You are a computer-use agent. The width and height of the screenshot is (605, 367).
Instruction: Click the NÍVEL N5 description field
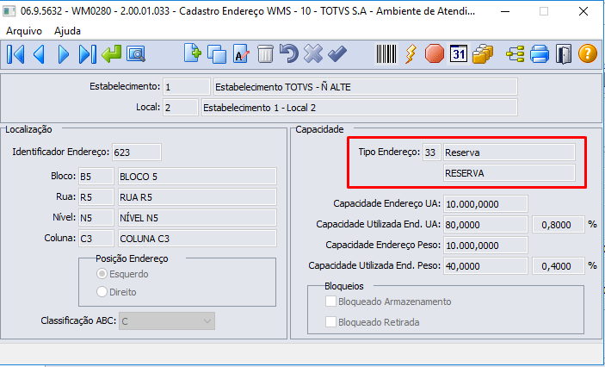(x=197, y=218)
